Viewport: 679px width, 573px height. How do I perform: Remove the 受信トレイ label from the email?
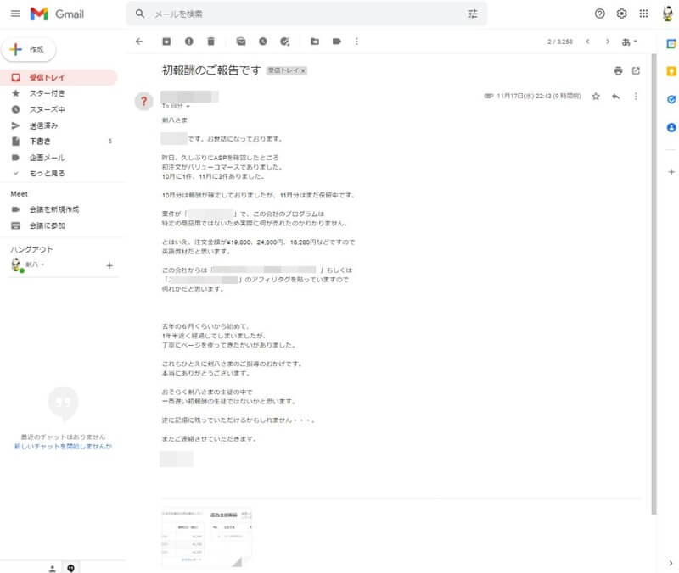click(x=303, y=71)
